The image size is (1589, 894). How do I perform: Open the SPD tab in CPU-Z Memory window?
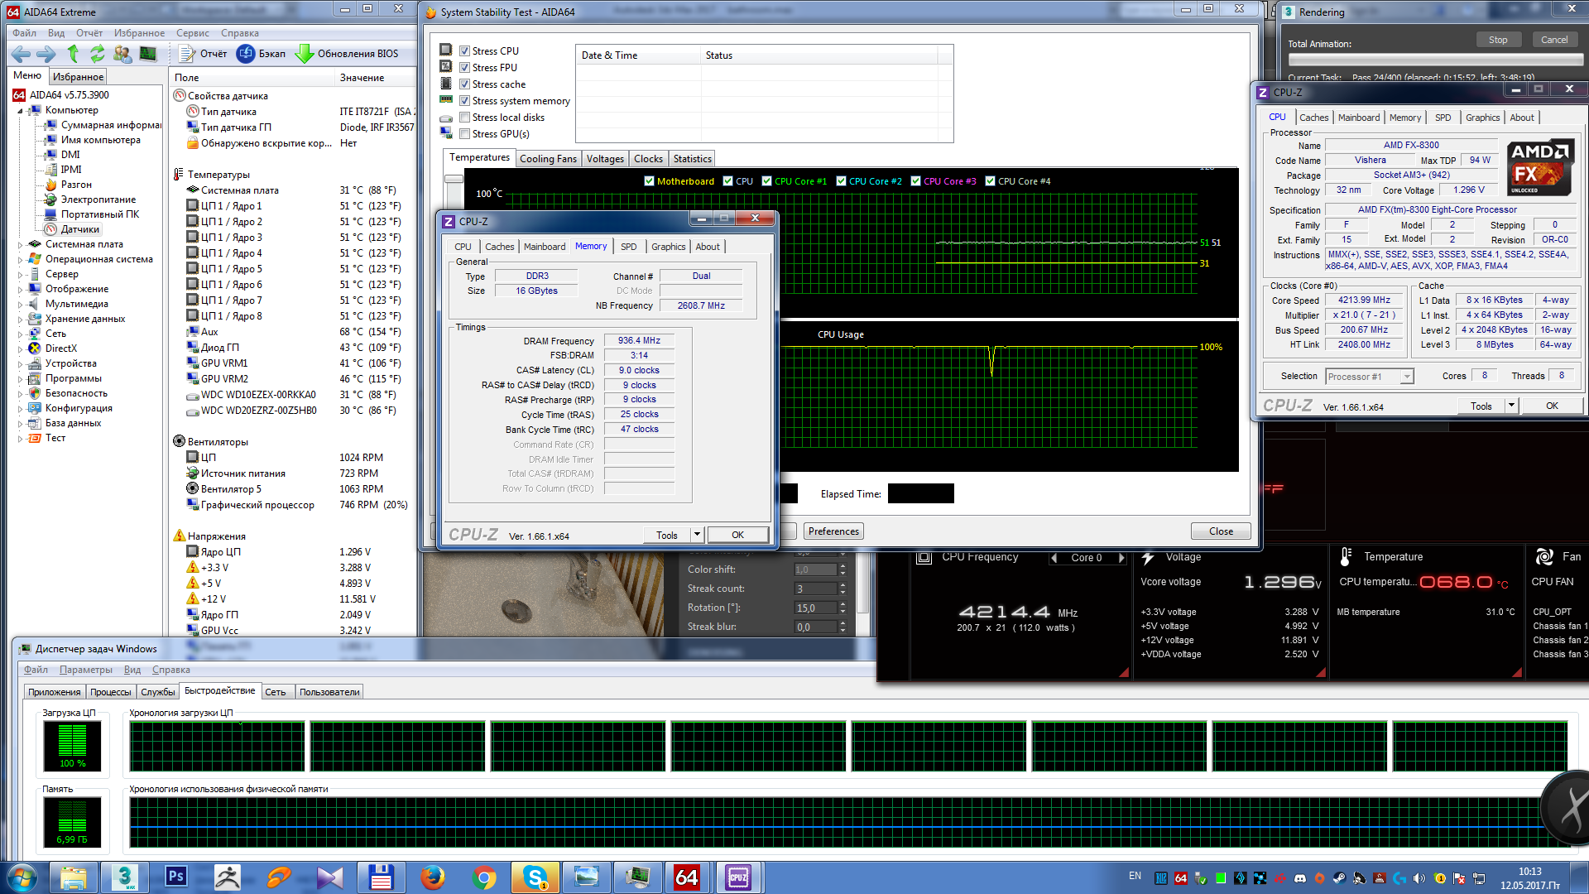628,247
